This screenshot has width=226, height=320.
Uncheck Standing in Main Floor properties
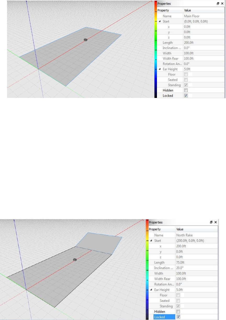(186, 85)
